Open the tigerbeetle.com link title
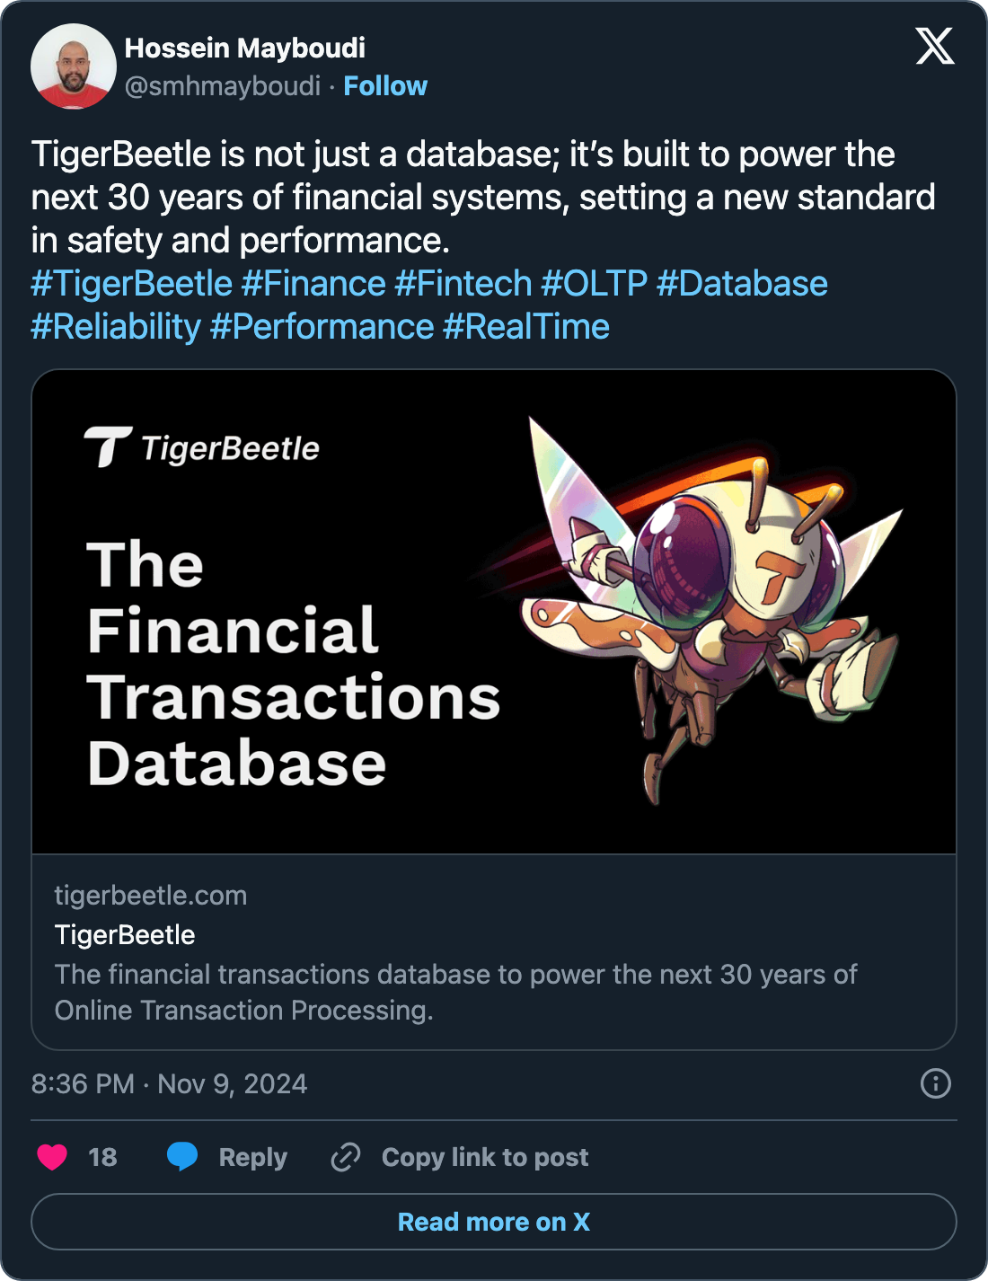Screen dimensions: 988x1281 pyautogui.click(x=125, y=935)
